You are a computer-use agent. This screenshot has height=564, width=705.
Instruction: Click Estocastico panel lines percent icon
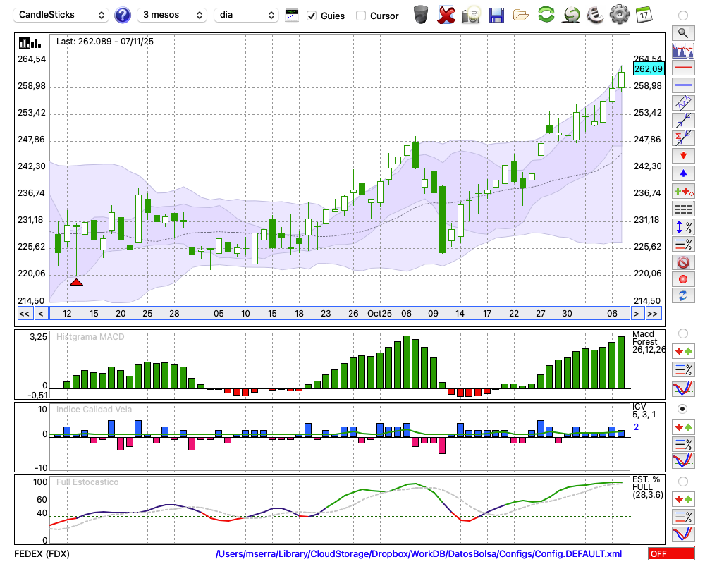click(683, 516)
